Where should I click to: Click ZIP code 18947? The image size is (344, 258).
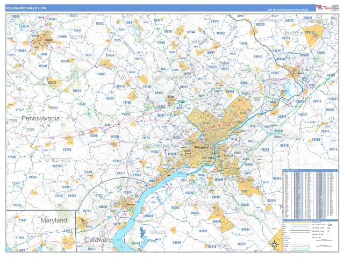pyautogui.click(x=214, y=21)
